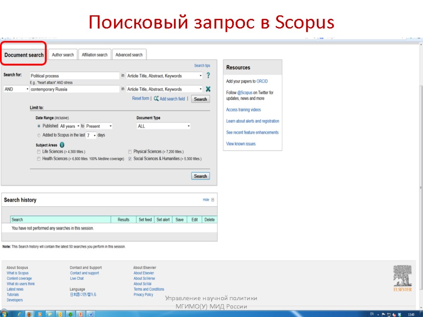
Task: Click the green question mark help icon
Action: [x=208, y=76]
